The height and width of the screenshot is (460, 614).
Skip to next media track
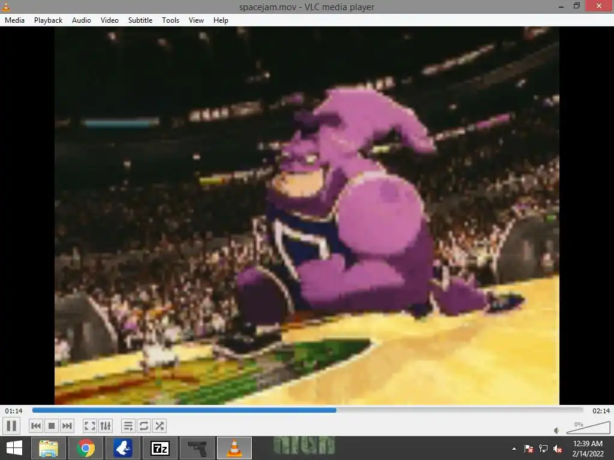pyautogui.click(x=67, y=426)
